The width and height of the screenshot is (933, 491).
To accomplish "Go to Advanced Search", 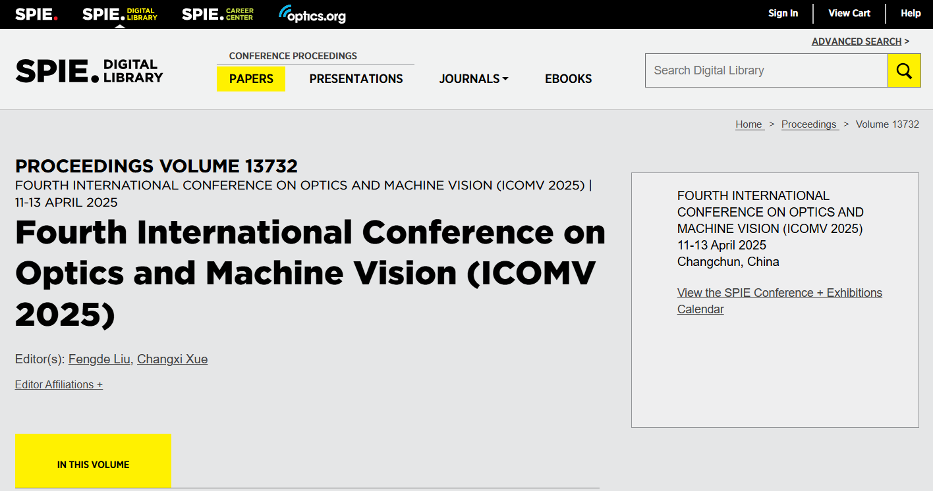I will tap(857, 41).
